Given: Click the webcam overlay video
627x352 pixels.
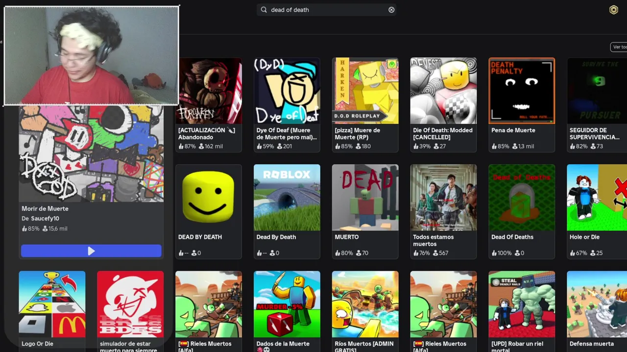Looking at the screenshot, I should 91,56.
